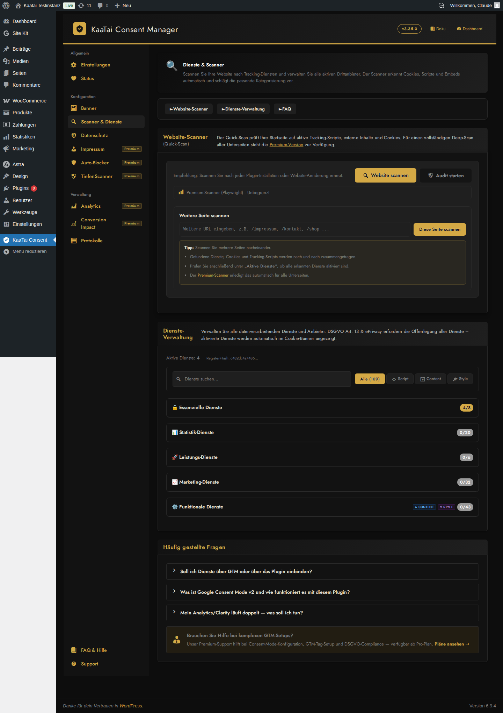503x713 pixels.
Task: Click the v3.35.0 version badge
Action: point(409,29)
